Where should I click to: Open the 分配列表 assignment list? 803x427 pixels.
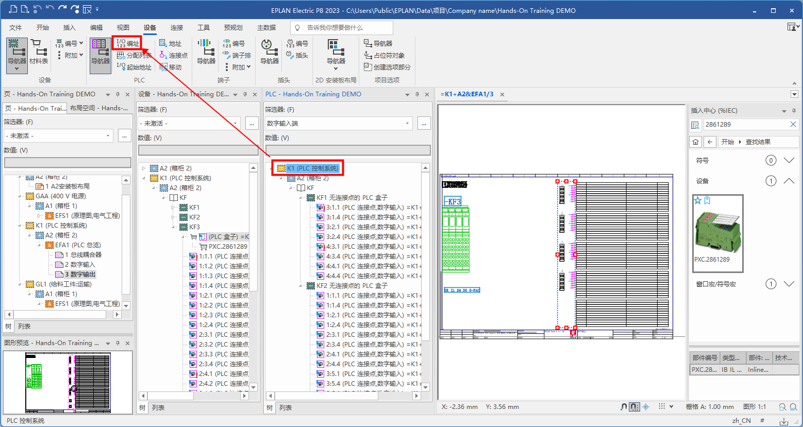[x=133, y=55]
